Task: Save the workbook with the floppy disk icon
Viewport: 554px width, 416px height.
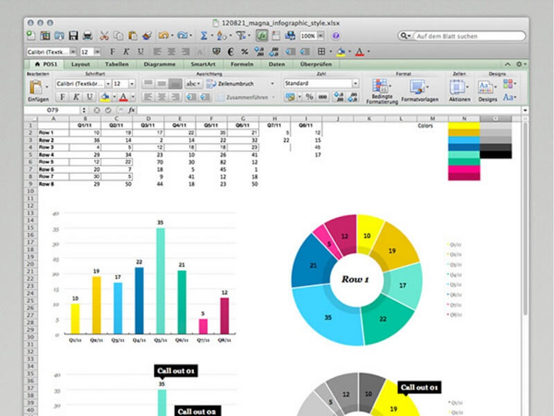Action: tap(73, 35)
